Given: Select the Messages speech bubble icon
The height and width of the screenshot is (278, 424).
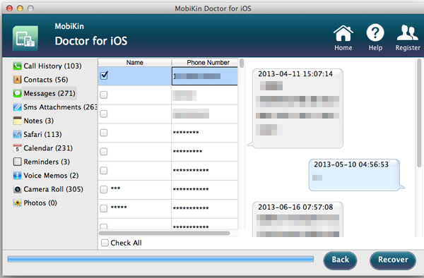Looking at the screenshot, I should pyautogui.click(x=17, y=93).
